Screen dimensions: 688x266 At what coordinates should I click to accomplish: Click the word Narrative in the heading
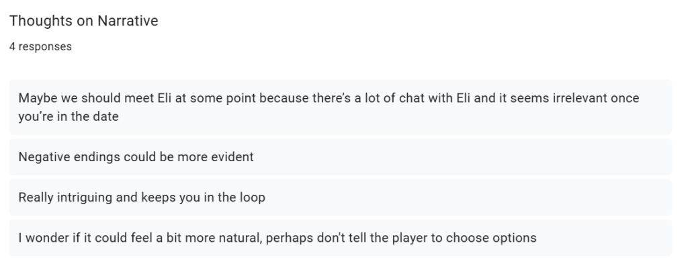[x=128, y=21]
